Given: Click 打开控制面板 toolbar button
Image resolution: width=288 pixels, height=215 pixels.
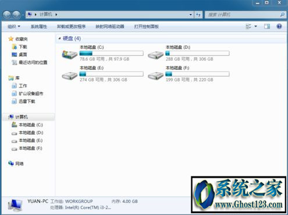Looking at the screenshot, I should [x=147, y=26].
